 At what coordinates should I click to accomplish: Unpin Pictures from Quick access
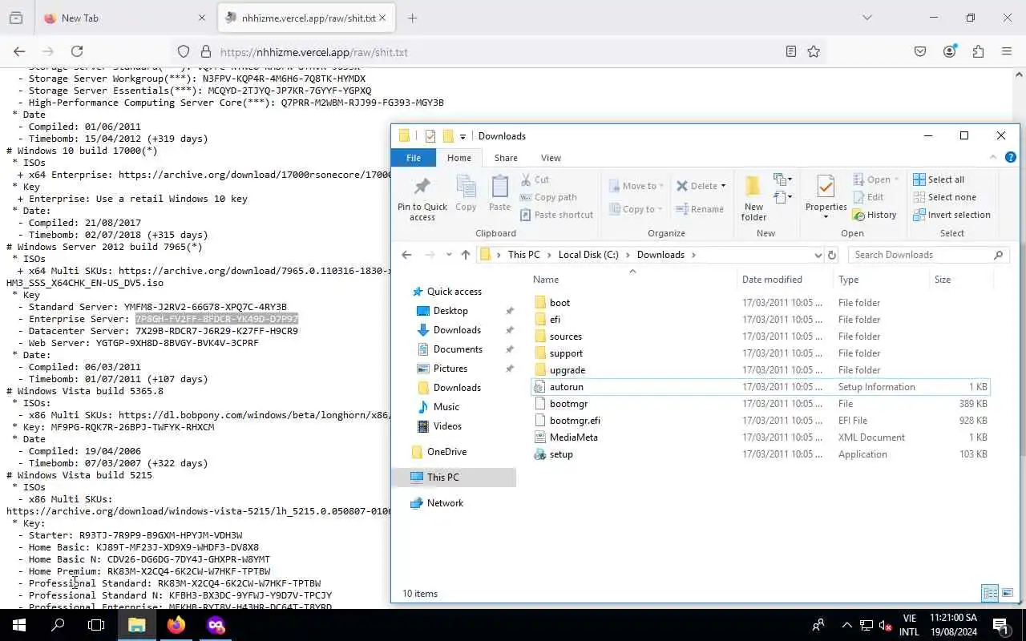pyautogui.click(x=510, y=369)
